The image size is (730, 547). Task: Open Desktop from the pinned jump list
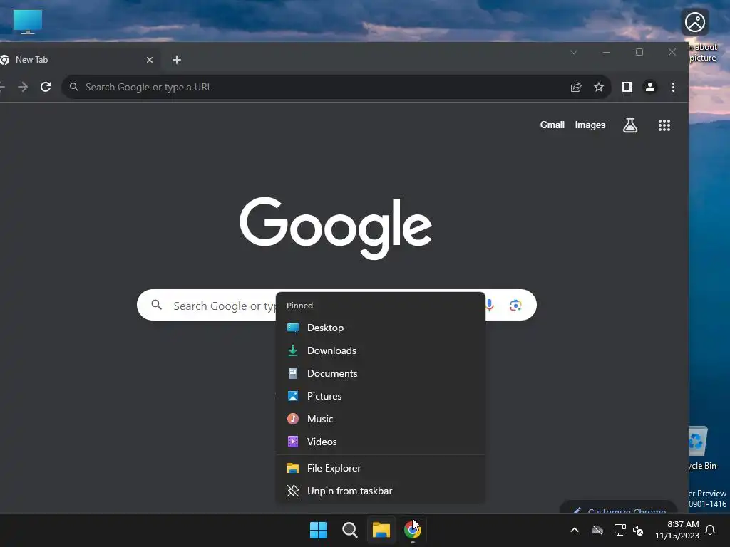coord(381,328)
